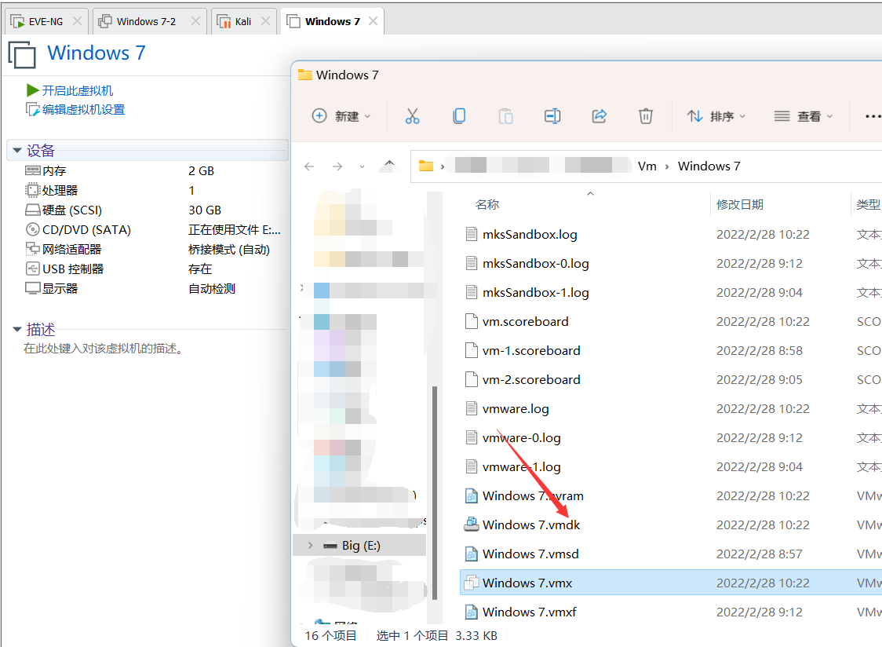Select Big (E:) drive in navigation pane
882x647 pixels.
[x=360, y=545]
